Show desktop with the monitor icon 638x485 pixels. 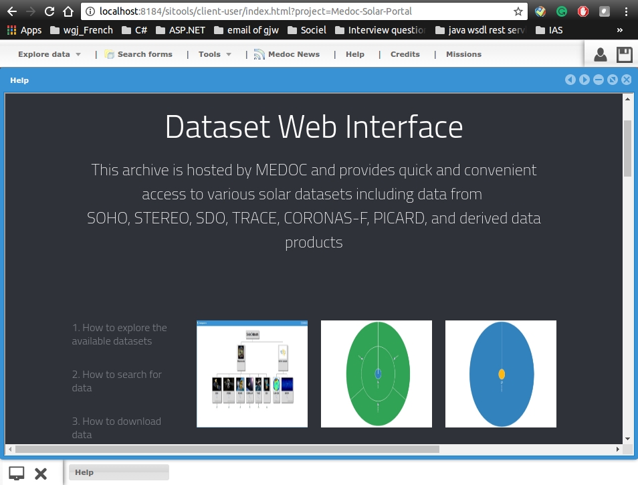coord(17,473)
